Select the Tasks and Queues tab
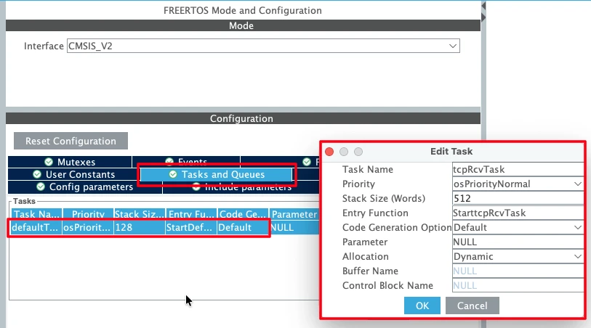Viewport: 591px width, 328px height. pos(217,175)
